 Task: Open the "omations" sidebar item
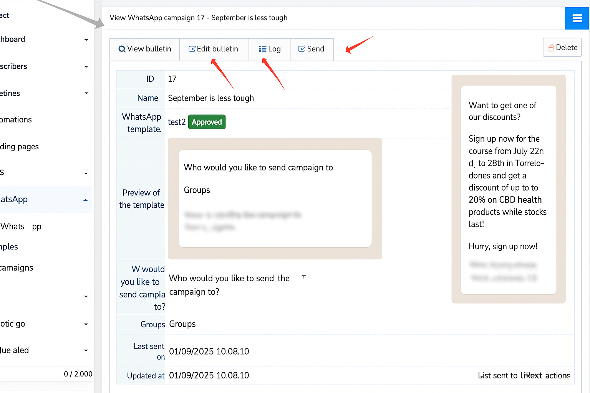(16, 120)
